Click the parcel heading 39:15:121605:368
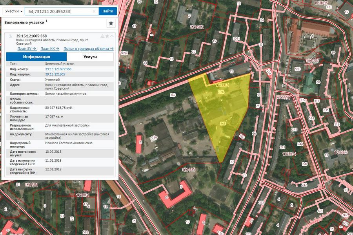 click(31, 36)
